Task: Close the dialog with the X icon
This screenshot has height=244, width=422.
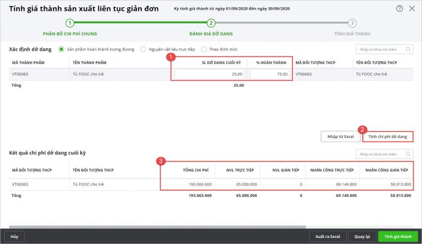Action: (411, 8)
